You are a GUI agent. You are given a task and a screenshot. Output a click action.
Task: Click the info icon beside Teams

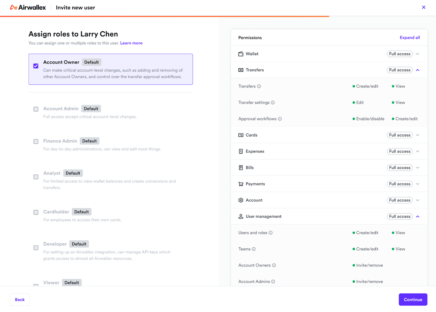[x=254, y=249]
